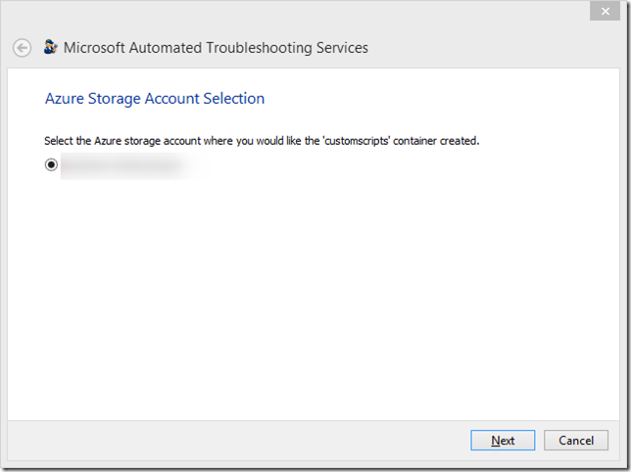
Task: Click the 'Azure Storage Account Selection' heading
Action: tap(155, 99)
